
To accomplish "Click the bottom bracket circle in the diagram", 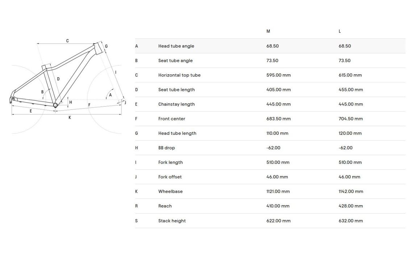I will [55, 105].
